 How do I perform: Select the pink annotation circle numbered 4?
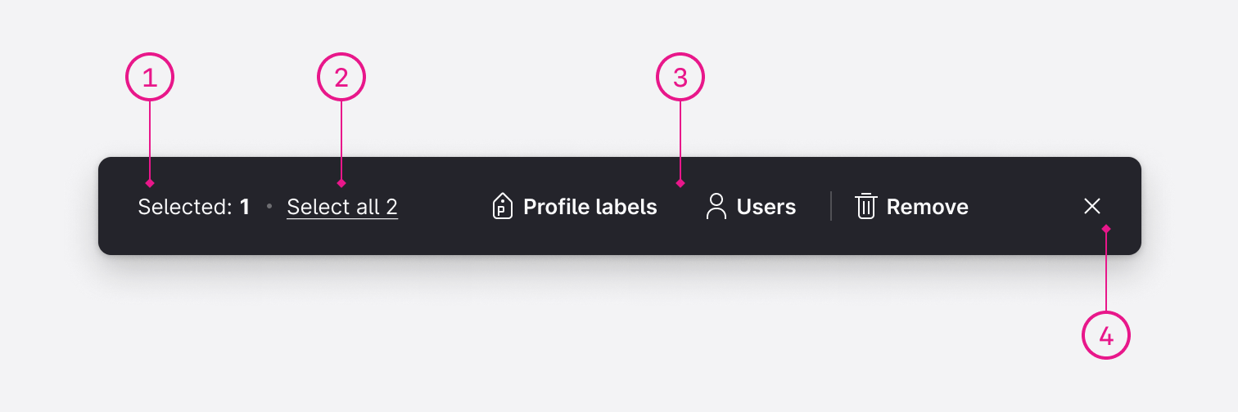1106,335
